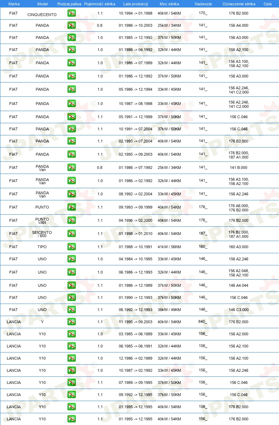This screenshot has width=279, height=425.
Task: Click the fuel icon in the LANCIA Y row
Action: pos(71,322)
